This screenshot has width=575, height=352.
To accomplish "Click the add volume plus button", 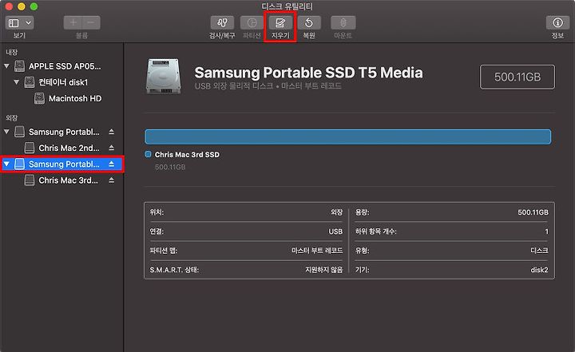I will pyautogui.click(x=73, y=22).
